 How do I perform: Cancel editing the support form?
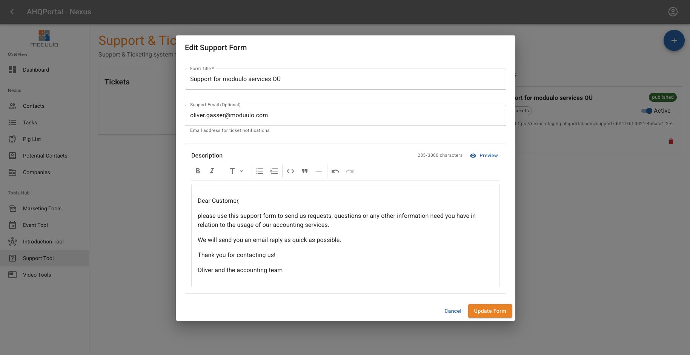click(453, 311)
